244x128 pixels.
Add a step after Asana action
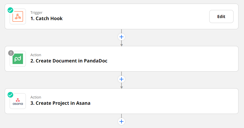[x=121, y=121]
